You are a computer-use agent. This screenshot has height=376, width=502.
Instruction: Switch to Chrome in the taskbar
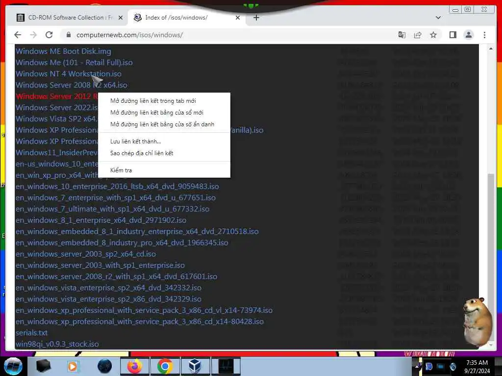(x=165, y=366)
